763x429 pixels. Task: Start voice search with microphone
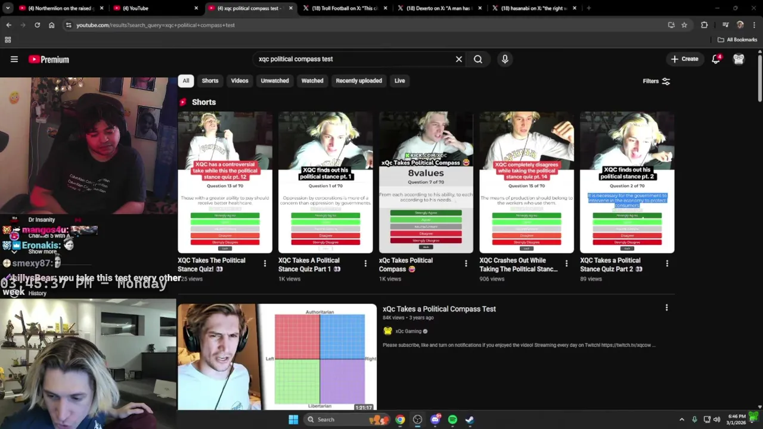(505, 59)
